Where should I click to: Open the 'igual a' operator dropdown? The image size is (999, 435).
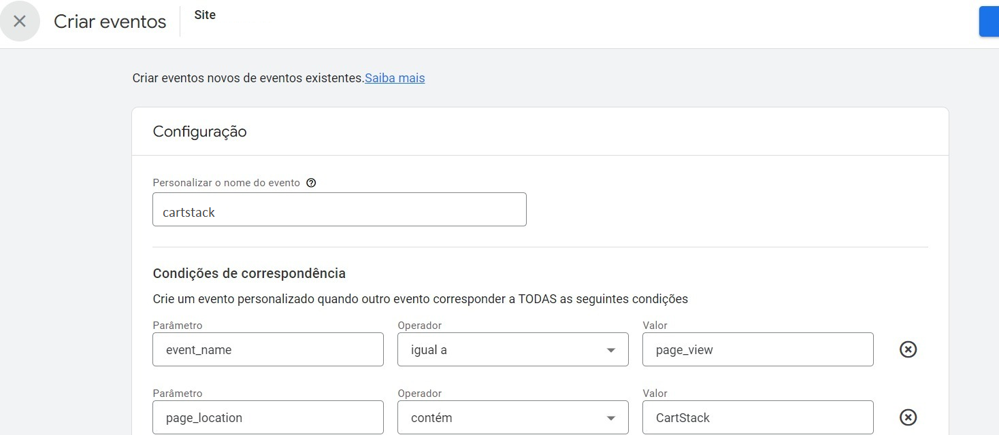click(512, 350)
